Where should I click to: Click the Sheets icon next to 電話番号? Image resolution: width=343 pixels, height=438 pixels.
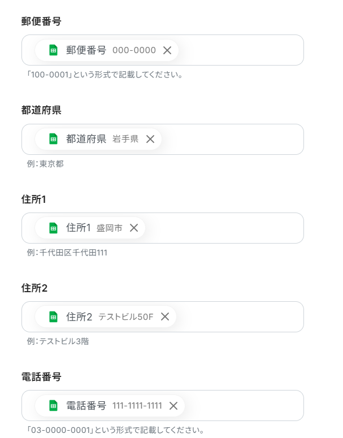click(54, 406)
